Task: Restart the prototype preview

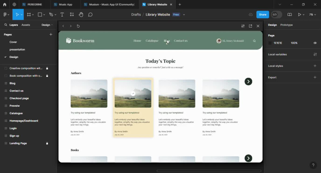Action: pos(78,26)
